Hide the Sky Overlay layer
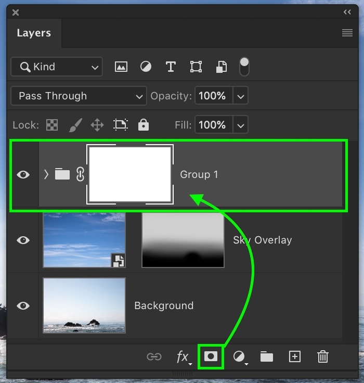The height and width of the screenshot is (383, 364). coord(23,240)
